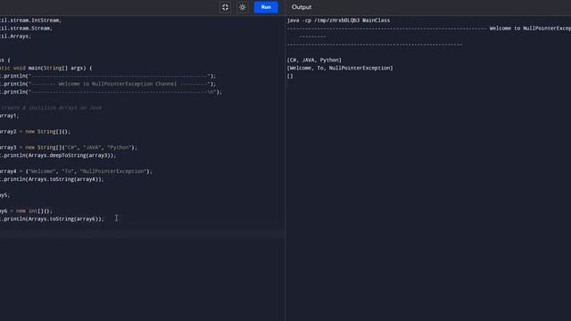571x321 pixels.
Task: Click the Arrays.toString(array4) println line
Action: coord(52,179)
